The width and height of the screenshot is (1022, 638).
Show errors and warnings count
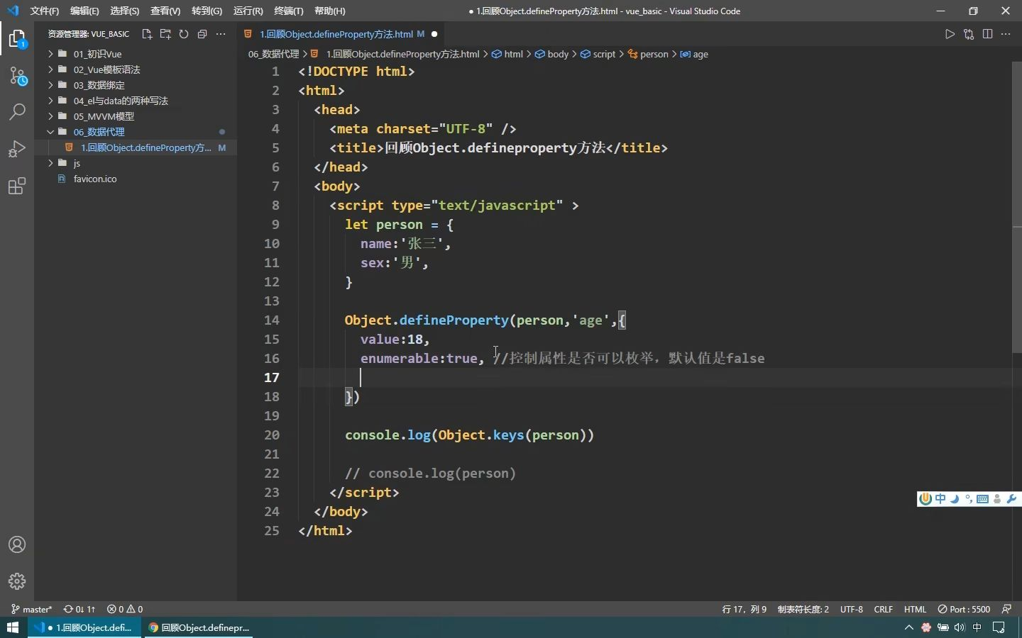(x=125, y=609)
